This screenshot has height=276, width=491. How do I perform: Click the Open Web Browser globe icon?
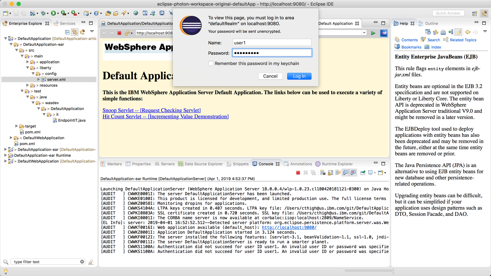click(136, 13)
